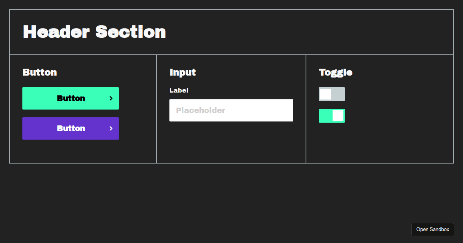The height and width of the screenshot is (243, 463).
Task: Click the Placeholder input field
Action: point(231,110)
